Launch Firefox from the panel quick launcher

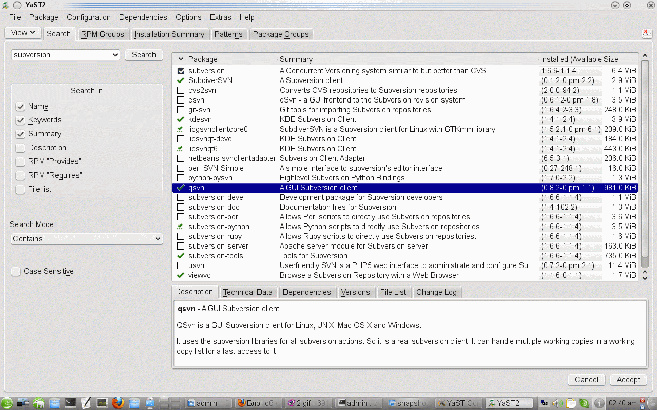(x=118, y=403)
